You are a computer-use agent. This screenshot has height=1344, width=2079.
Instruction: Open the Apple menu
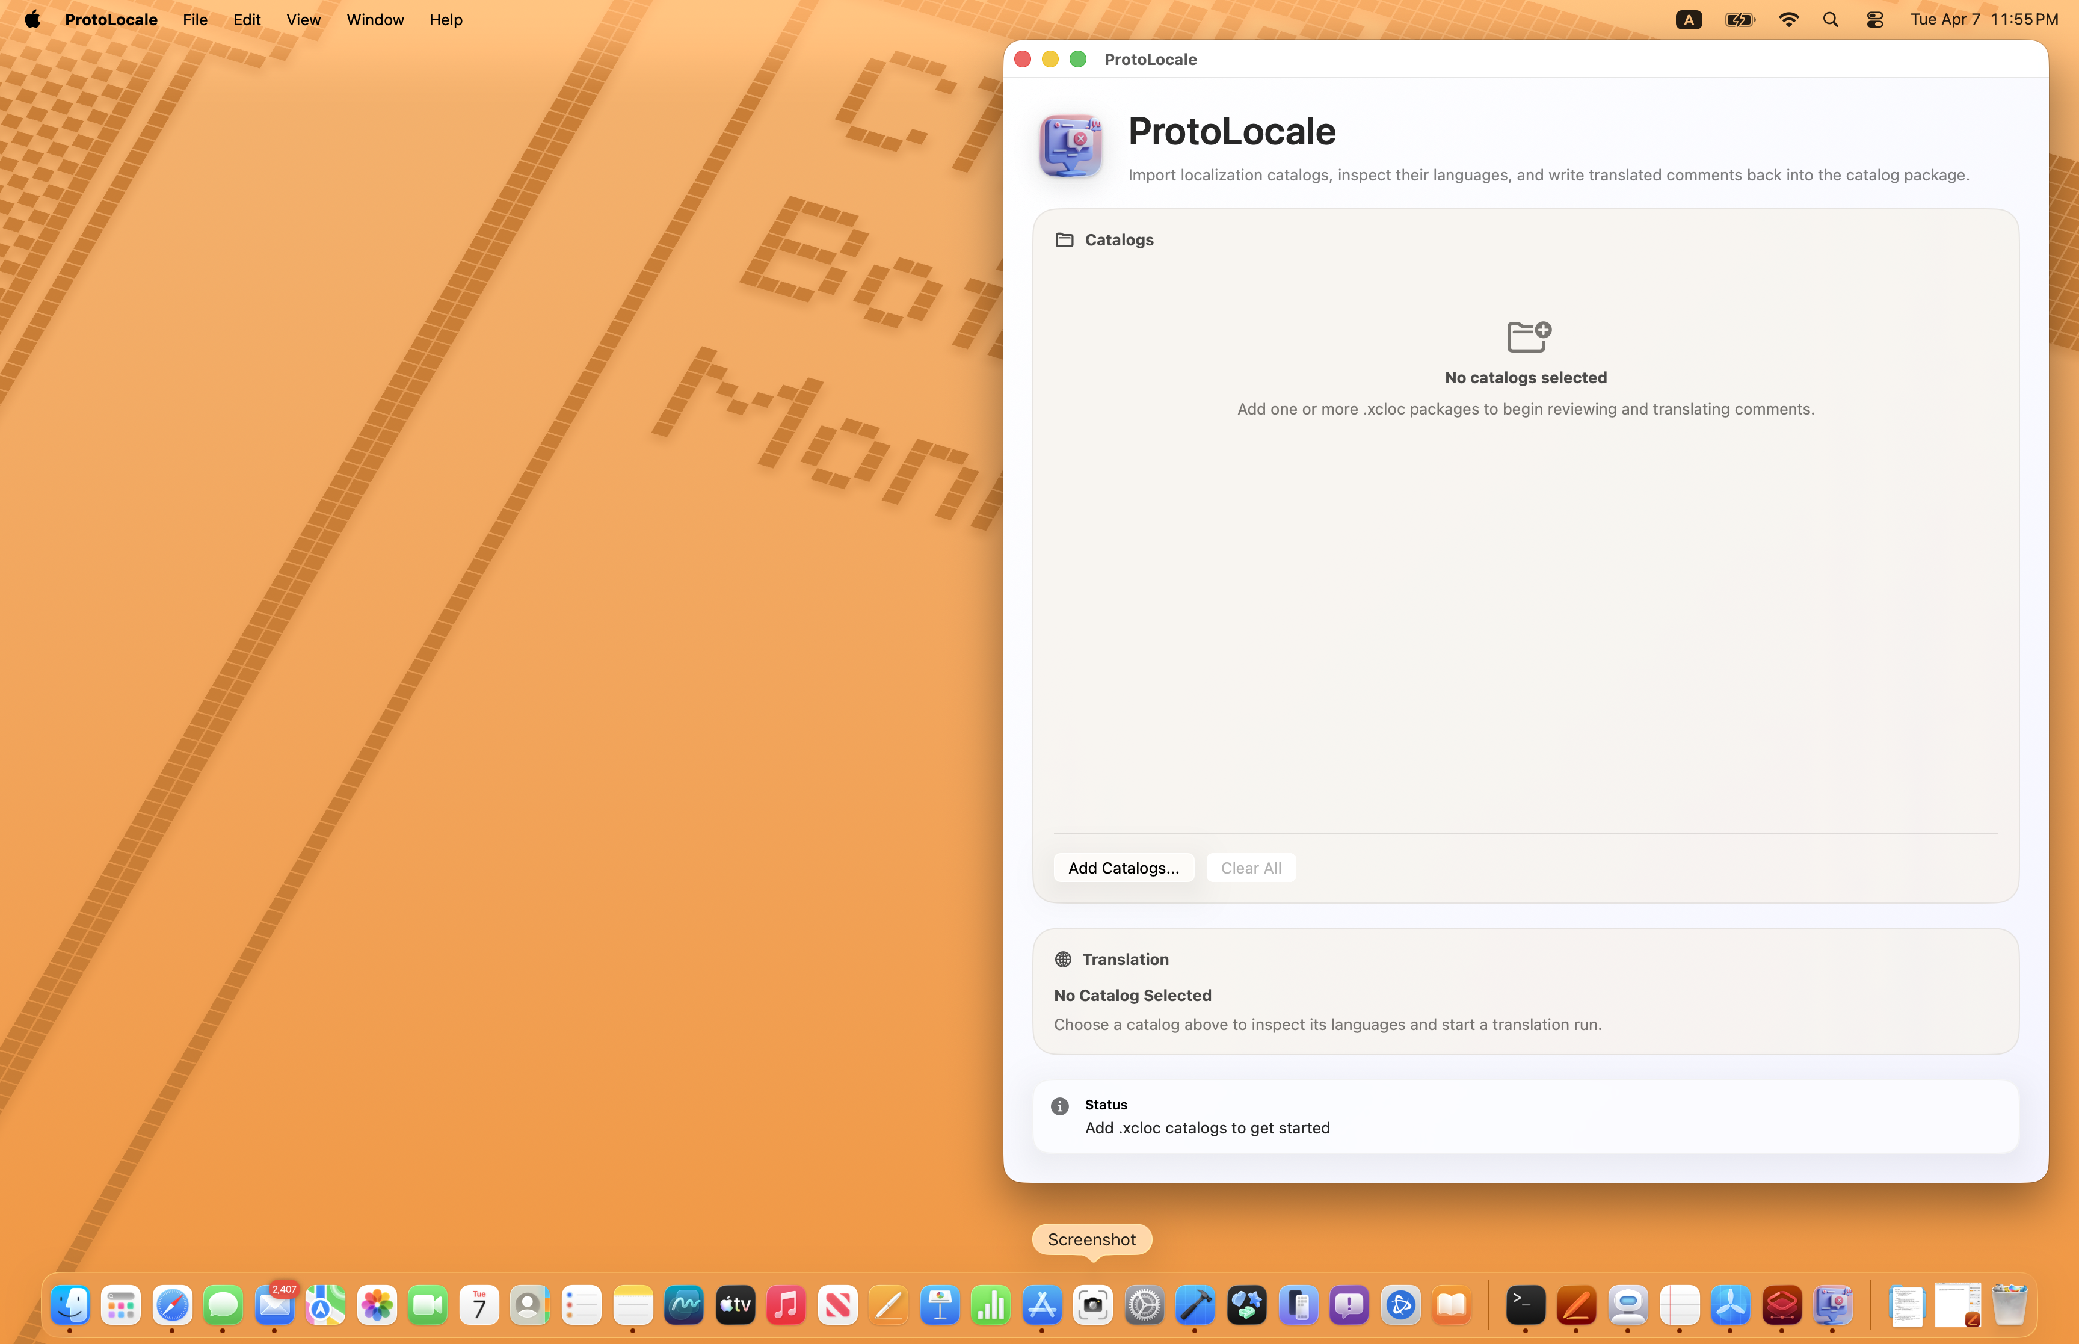tap(32, 19)
